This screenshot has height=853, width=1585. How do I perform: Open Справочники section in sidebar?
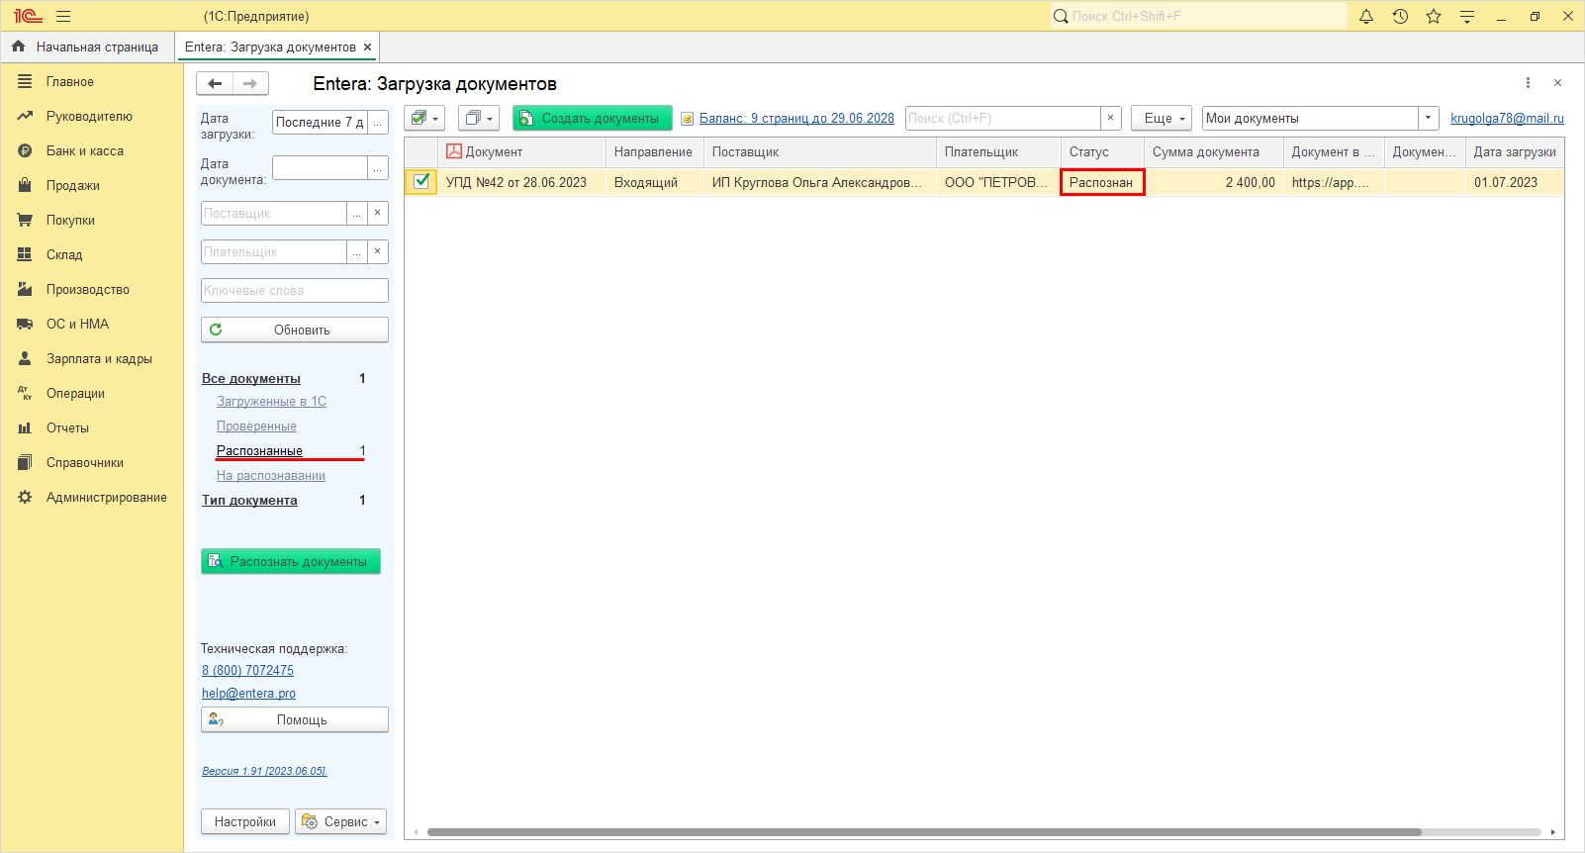tap(92, 463)
